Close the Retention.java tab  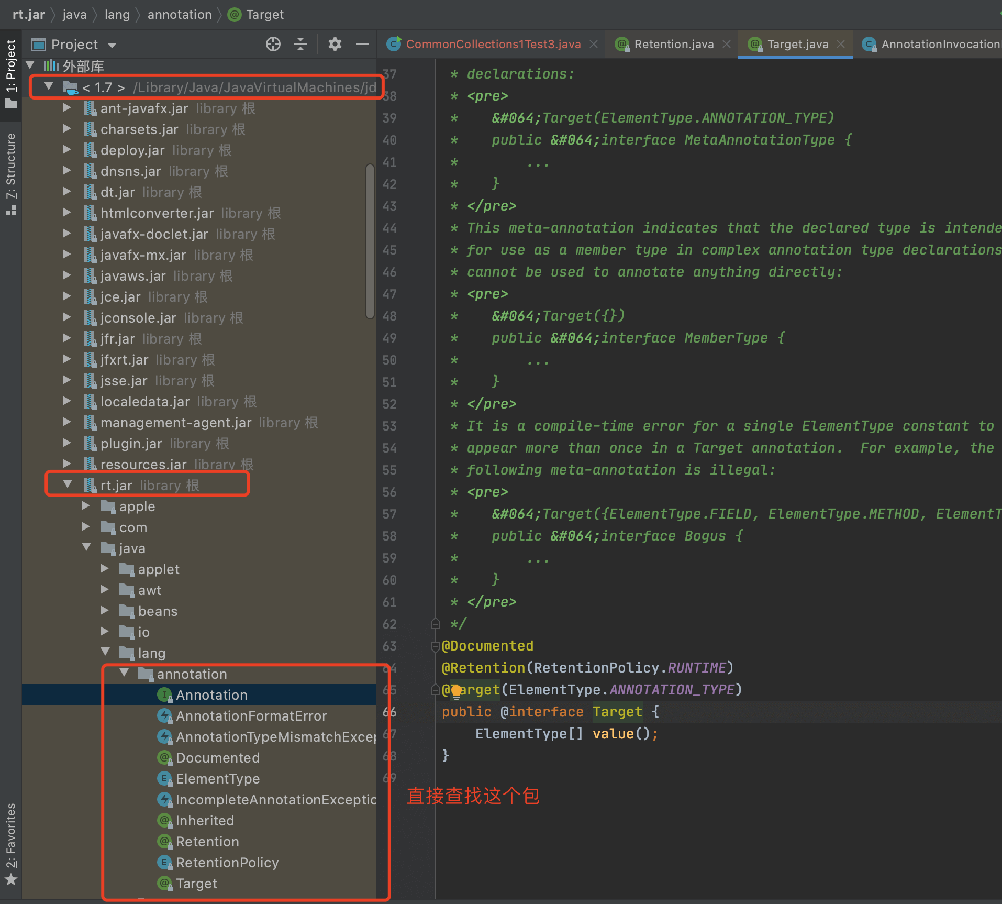[727, 45]
